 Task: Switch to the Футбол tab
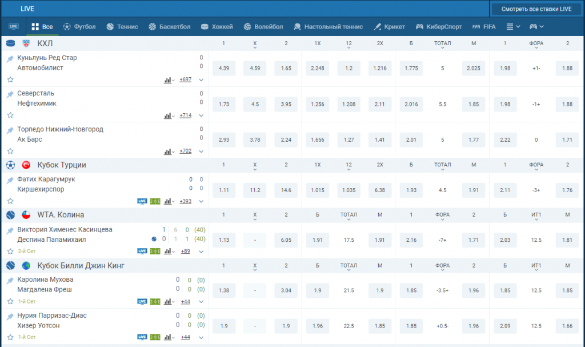[x=79, y=27]
